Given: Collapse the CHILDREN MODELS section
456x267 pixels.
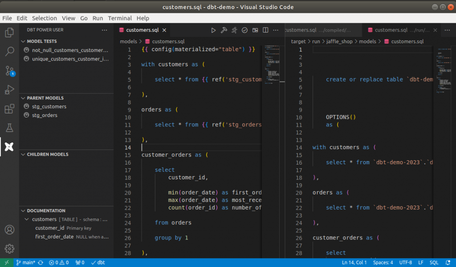Looking at the screenshot, I should (23, 154).
